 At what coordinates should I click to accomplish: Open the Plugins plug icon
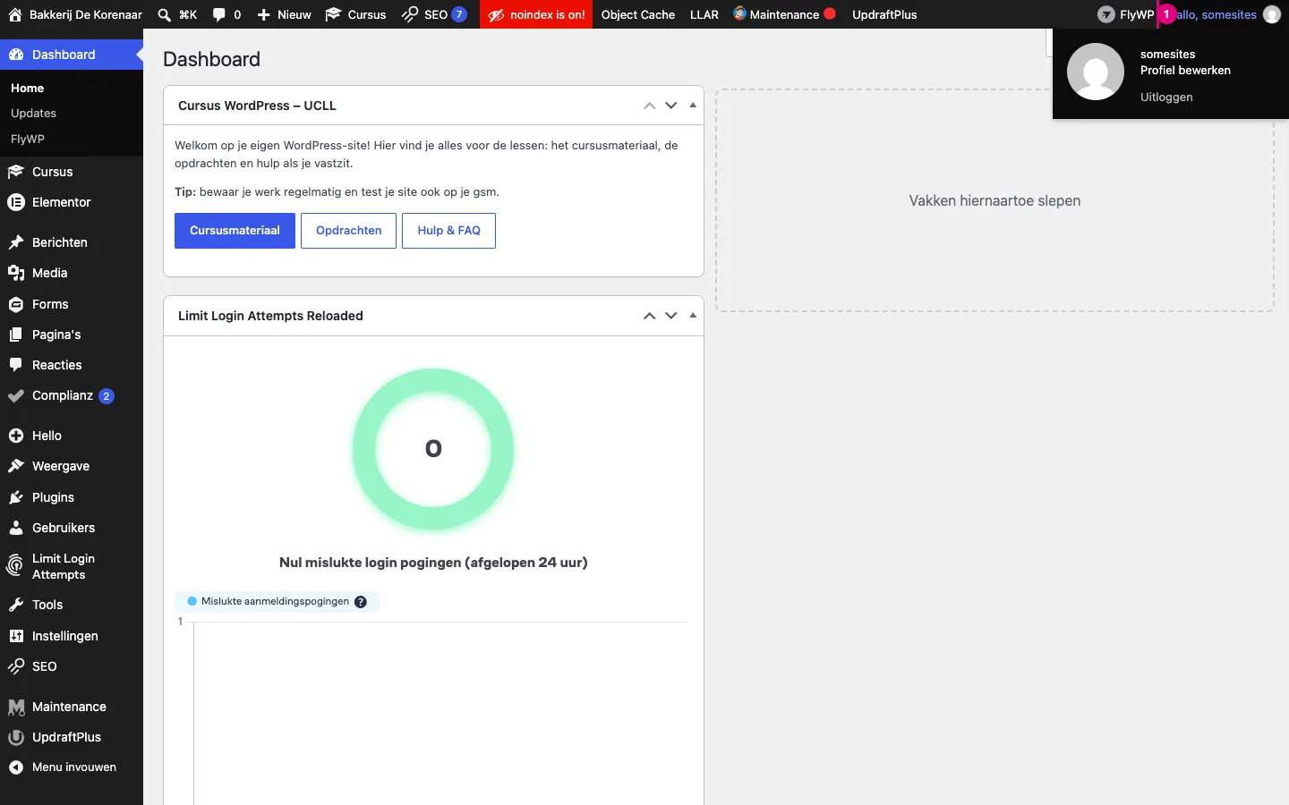click(x=16, y=497)
